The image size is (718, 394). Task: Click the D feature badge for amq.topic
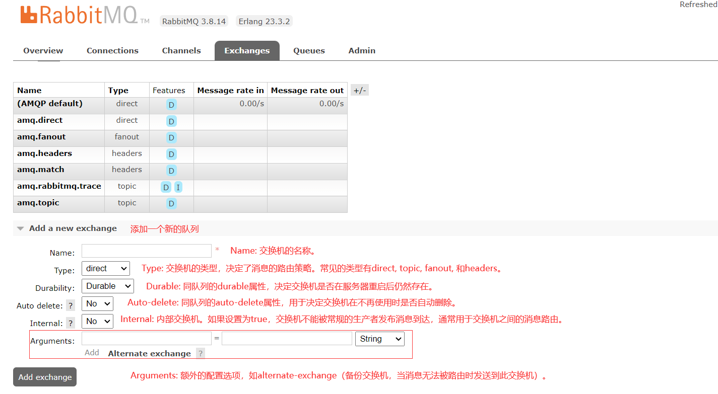(172, 204)
